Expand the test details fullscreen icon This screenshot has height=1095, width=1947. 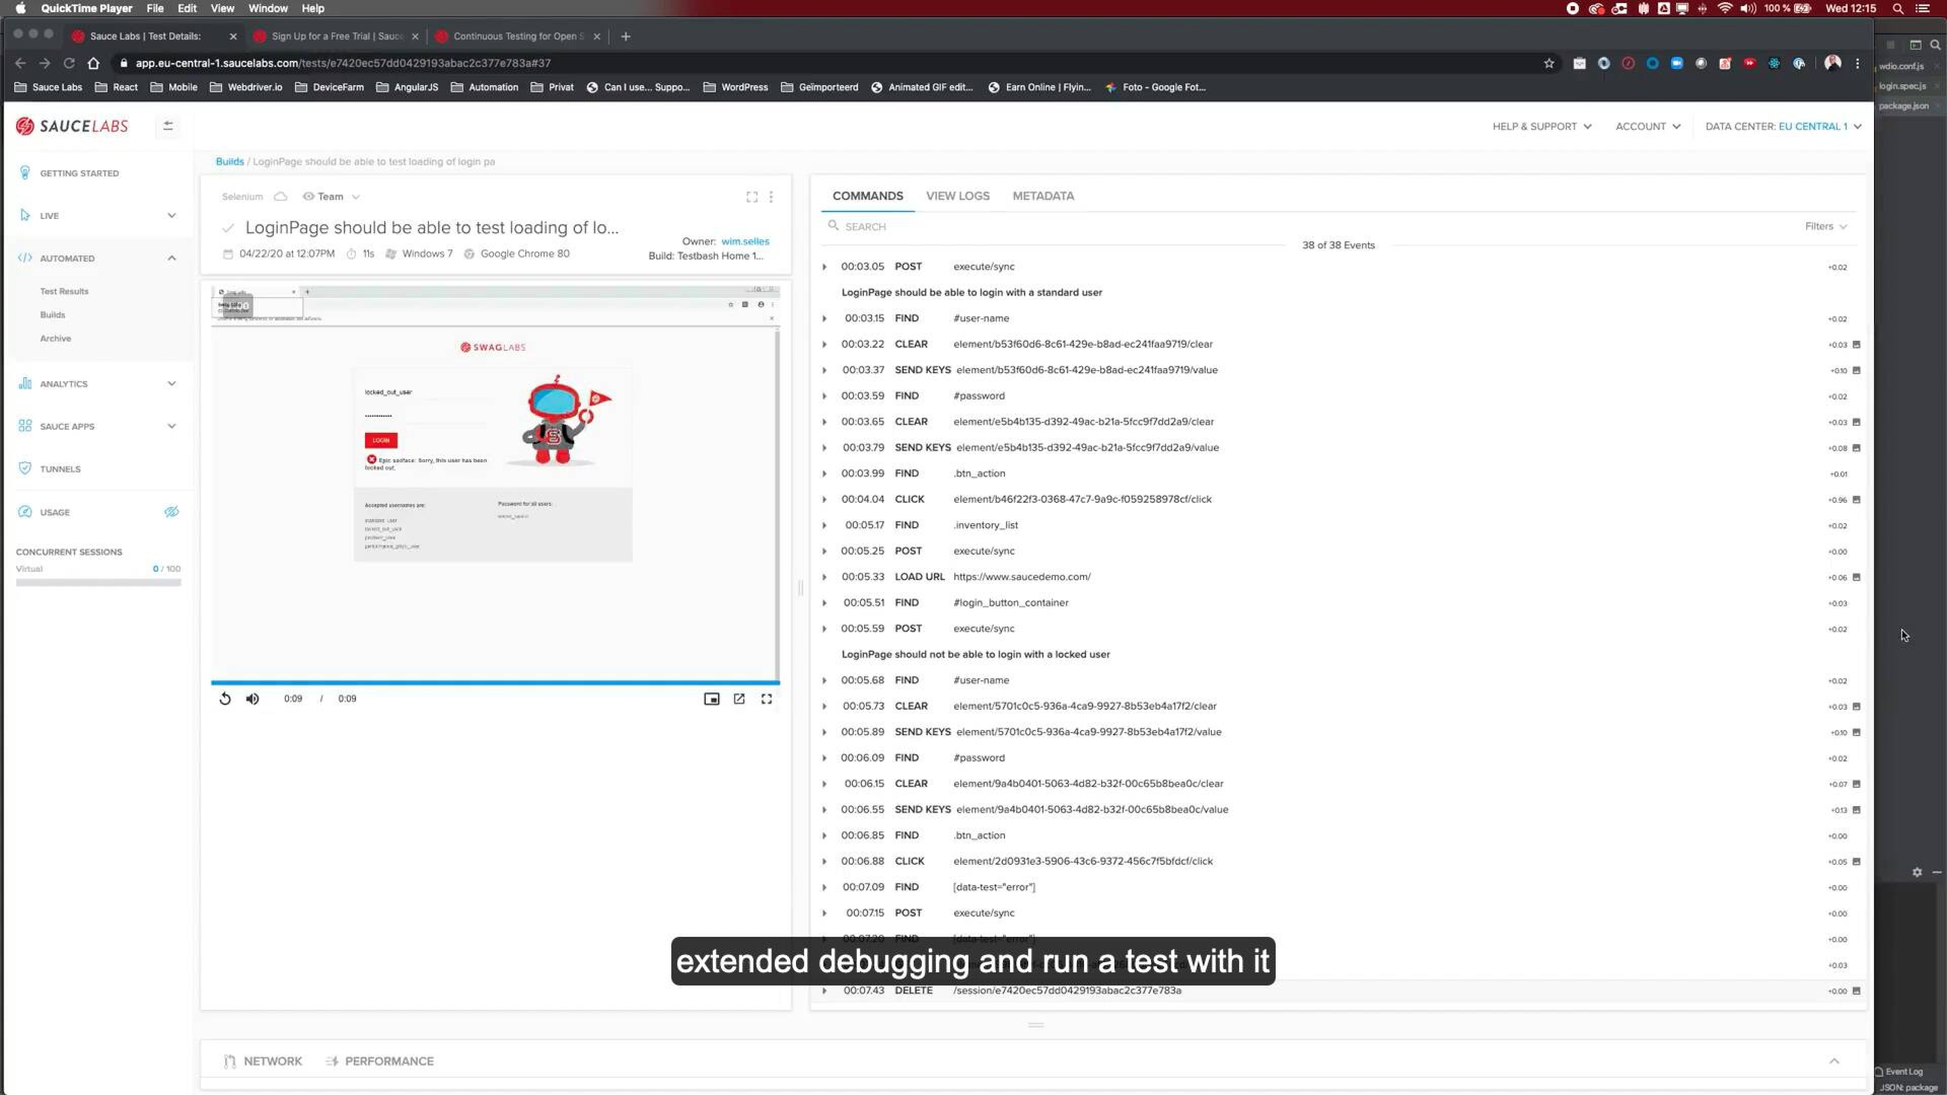pyautogui.click(x=751, y=197)
